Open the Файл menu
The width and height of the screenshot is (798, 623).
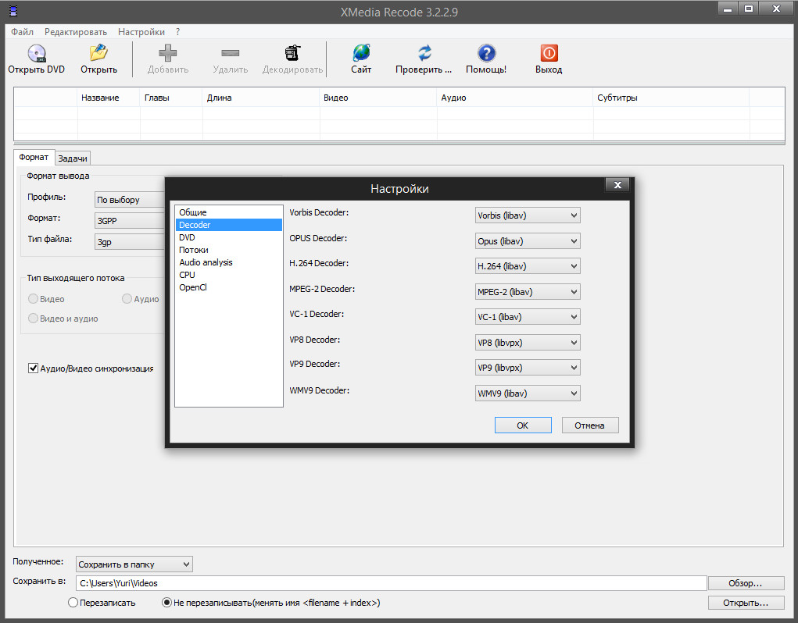23,32
